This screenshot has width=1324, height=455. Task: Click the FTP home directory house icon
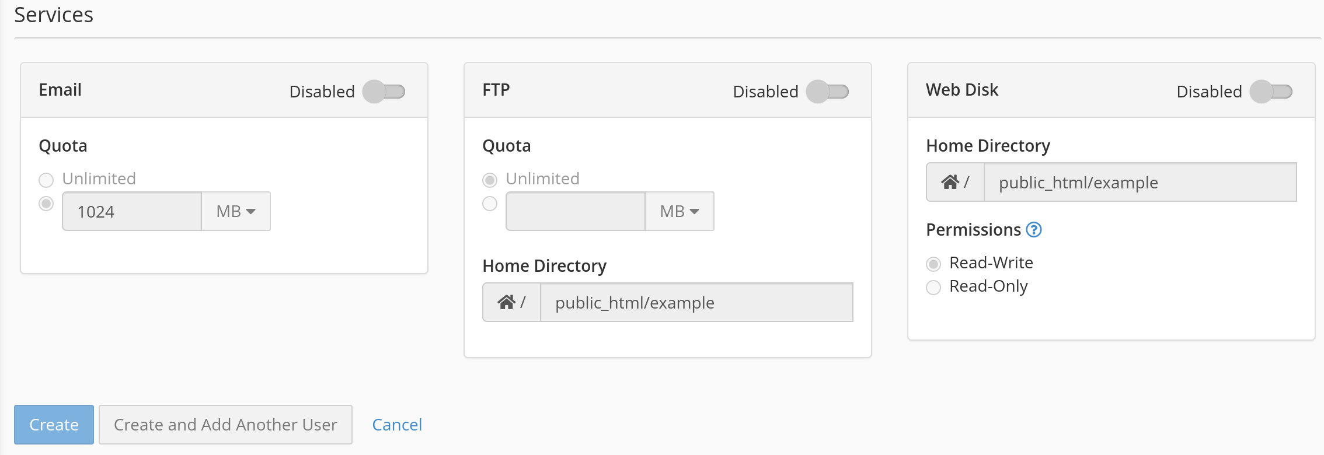click(x=506, y=302)
